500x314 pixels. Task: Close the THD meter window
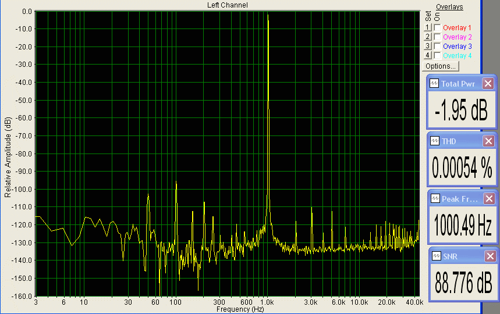(x=488, y=141)
